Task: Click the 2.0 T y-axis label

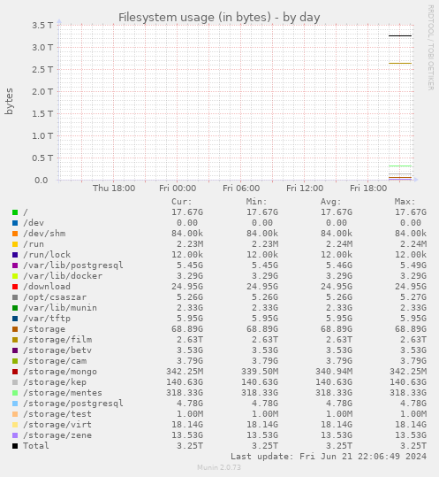Action: [x=42, y=91]
